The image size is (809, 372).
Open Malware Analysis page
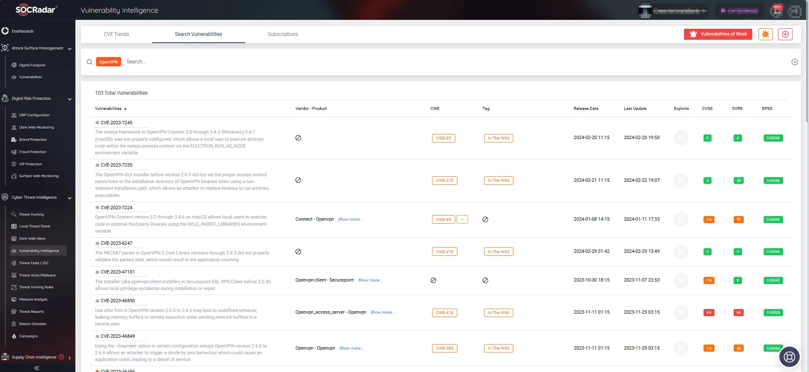pyautogui.click(x=33, y=299)
